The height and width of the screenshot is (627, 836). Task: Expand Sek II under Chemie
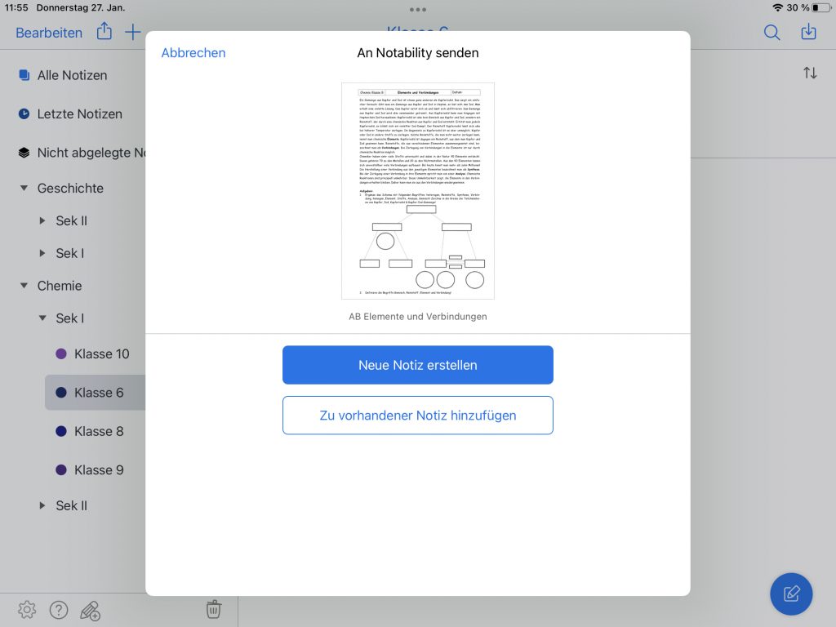point(42,506)
